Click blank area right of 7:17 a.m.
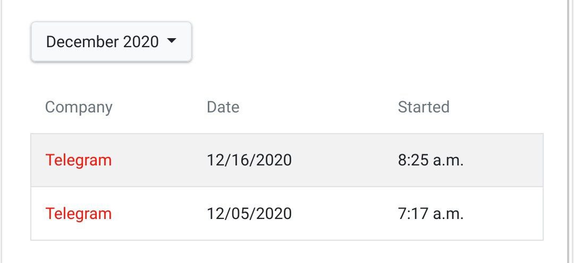The height and width of the screenshot is (263, 574). (x=503, y=214)
